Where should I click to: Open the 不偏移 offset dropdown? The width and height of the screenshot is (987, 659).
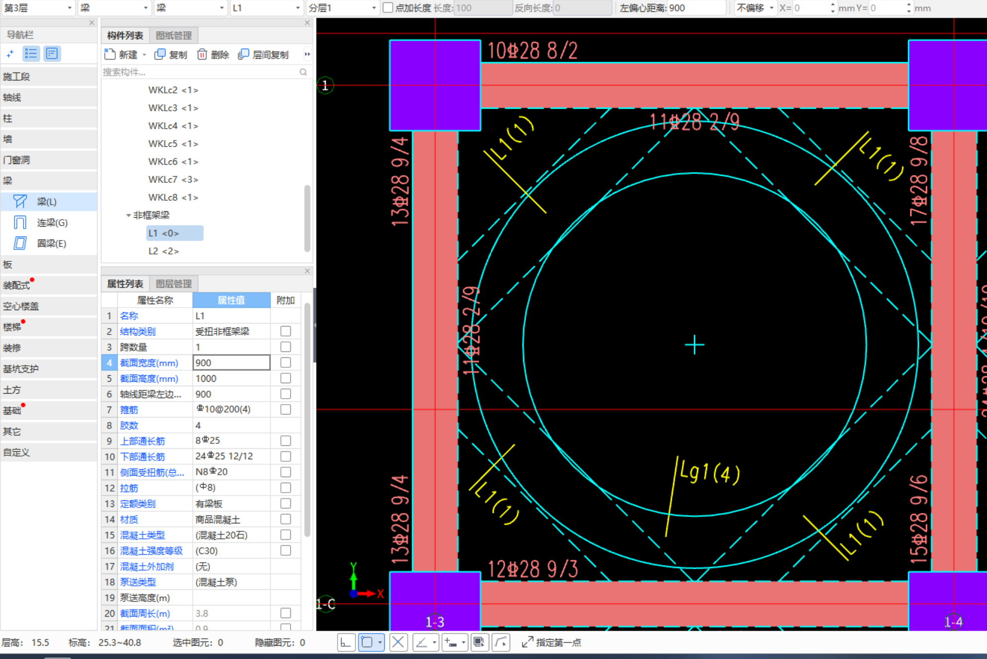click(755, 7)
